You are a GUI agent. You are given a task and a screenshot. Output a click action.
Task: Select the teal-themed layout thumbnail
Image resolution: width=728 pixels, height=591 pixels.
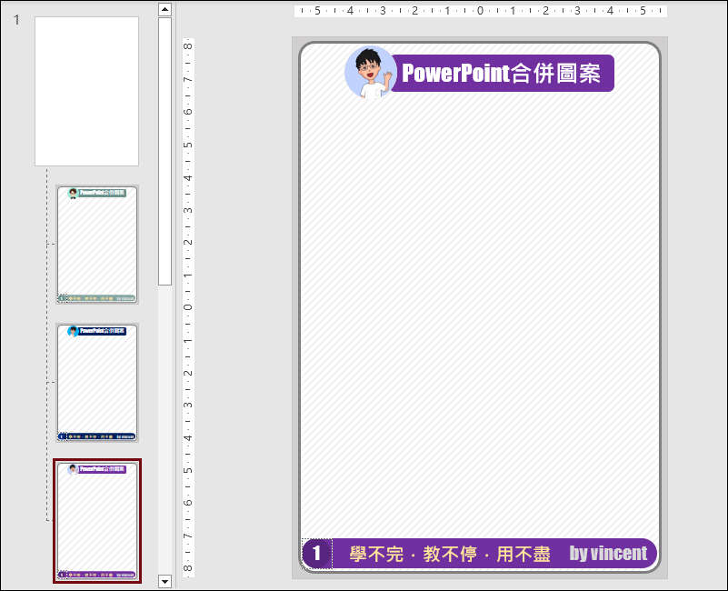(97, 245)
